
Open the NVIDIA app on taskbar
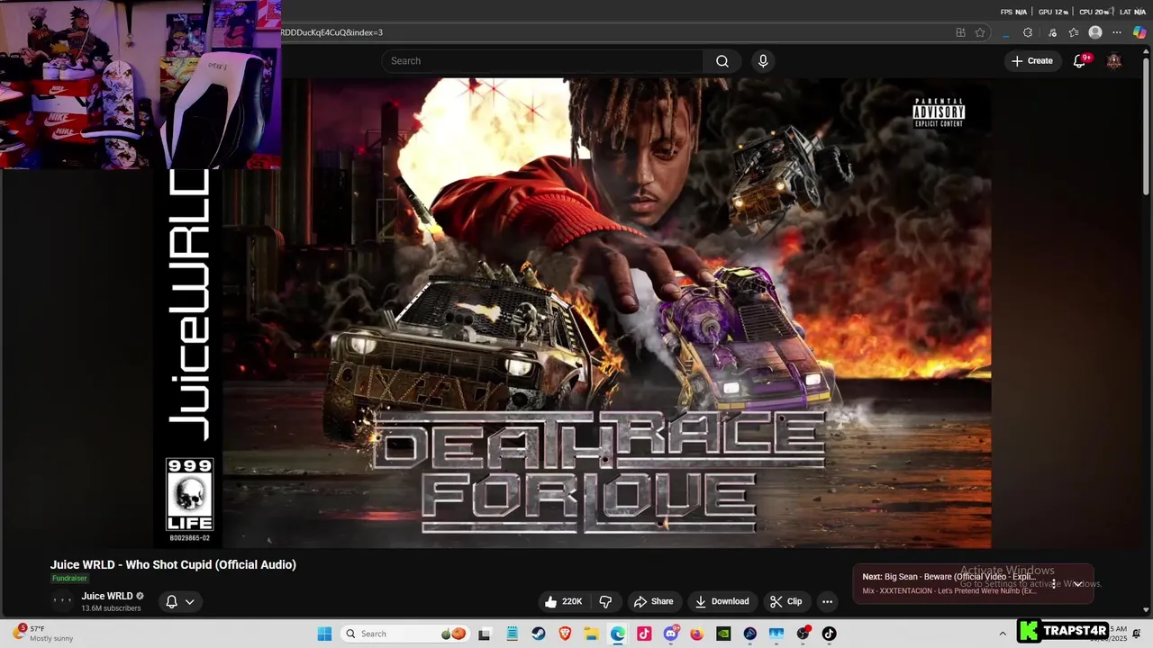723,634
